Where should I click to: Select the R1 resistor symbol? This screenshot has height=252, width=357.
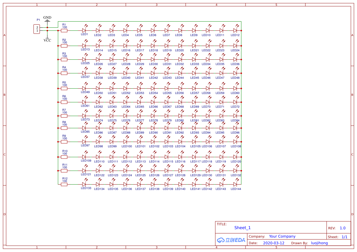(x=64, y=30)
